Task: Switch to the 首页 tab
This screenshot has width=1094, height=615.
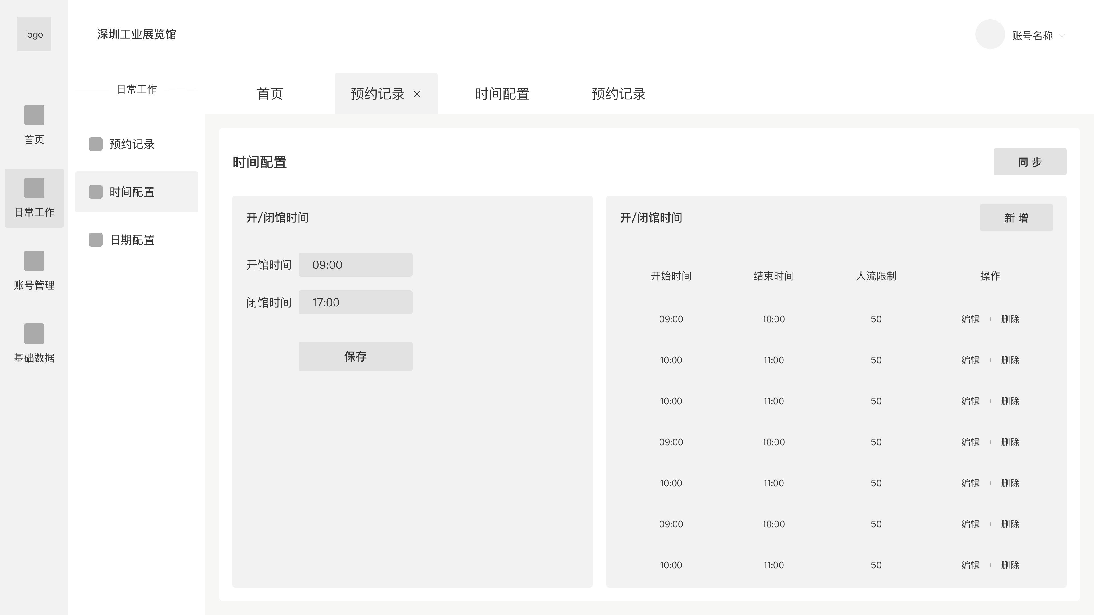Action: tap(270, 93)
